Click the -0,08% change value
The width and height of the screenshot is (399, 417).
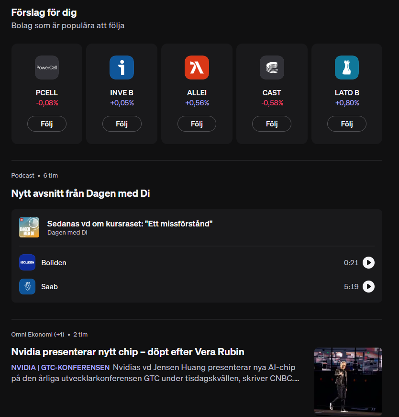coord(47,103)
